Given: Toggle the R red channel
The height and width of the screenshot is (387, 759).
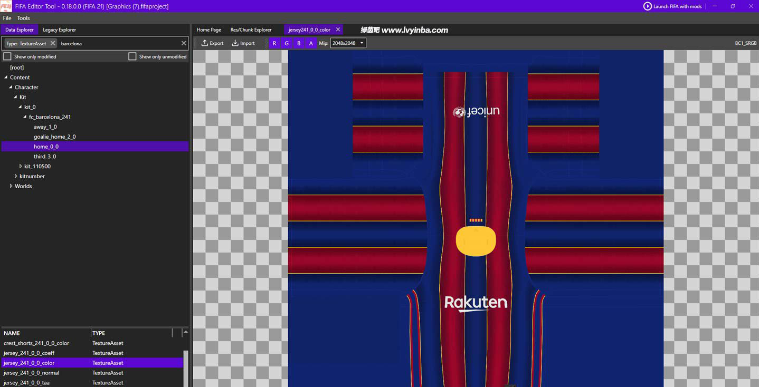Looking at the screenshot, I should pyautogui.click(x=274, y=43).
